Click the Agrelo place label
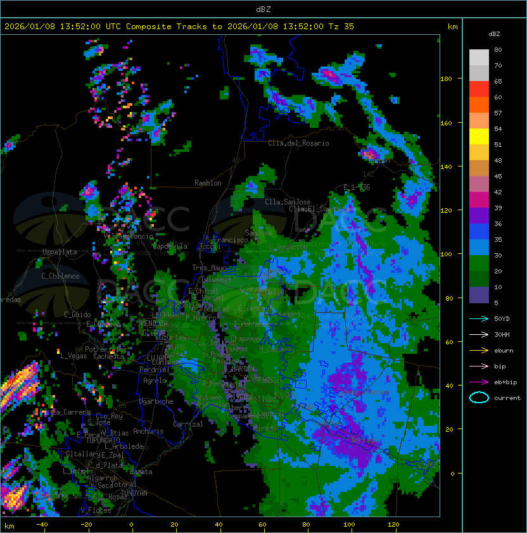This screenshot has width=527, height=533. pos(155,380)
